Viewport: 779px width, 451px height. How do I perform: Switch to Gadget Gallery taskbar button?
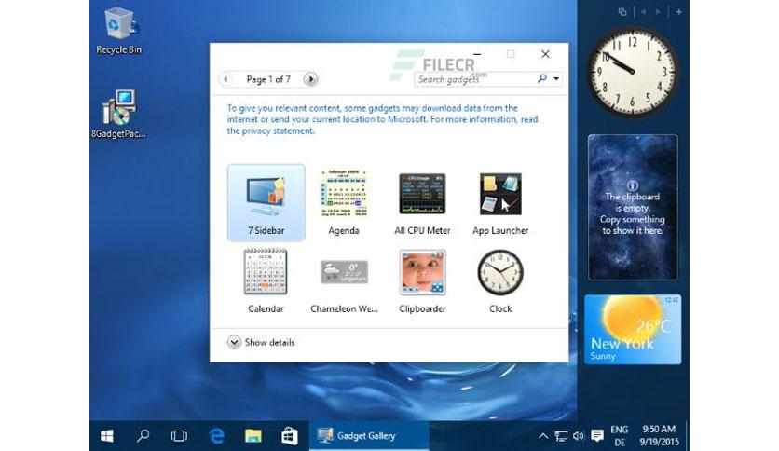(x=369, y=436)
